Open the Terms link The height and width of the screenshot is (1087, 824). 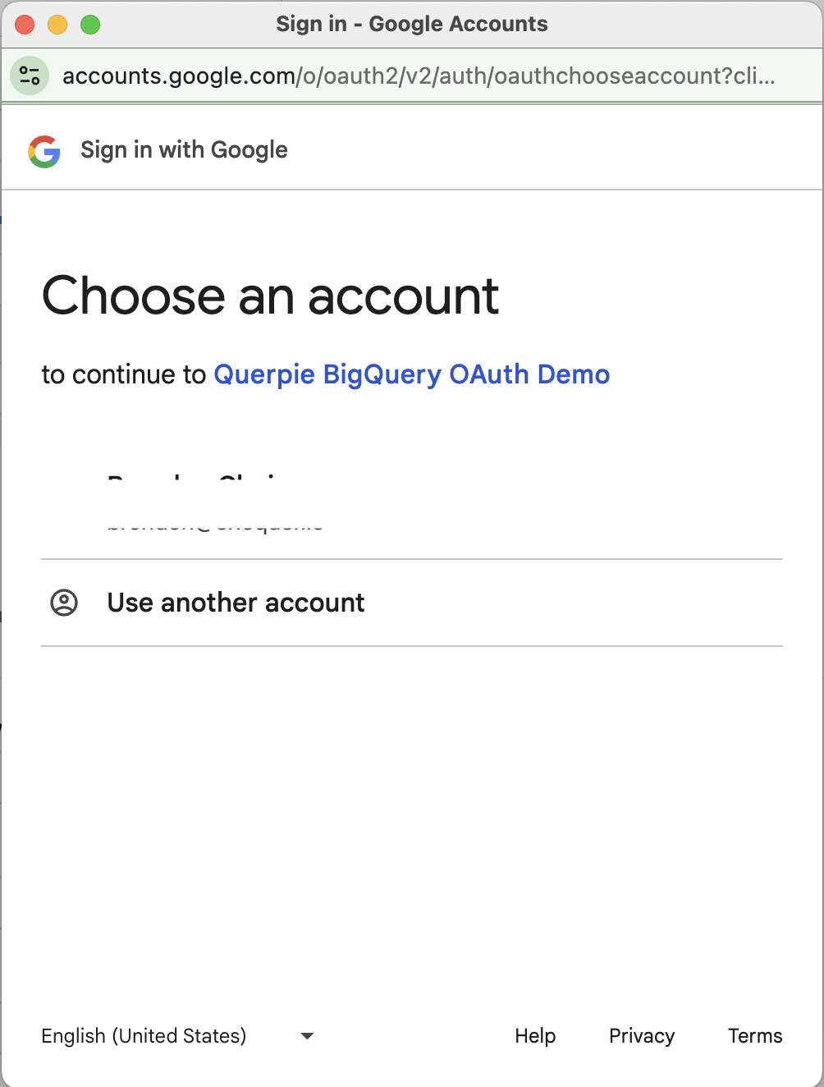(755, 1036)
